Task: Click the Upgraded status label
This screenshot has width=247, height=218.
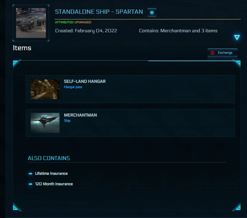Action: [x=83, y=22]
